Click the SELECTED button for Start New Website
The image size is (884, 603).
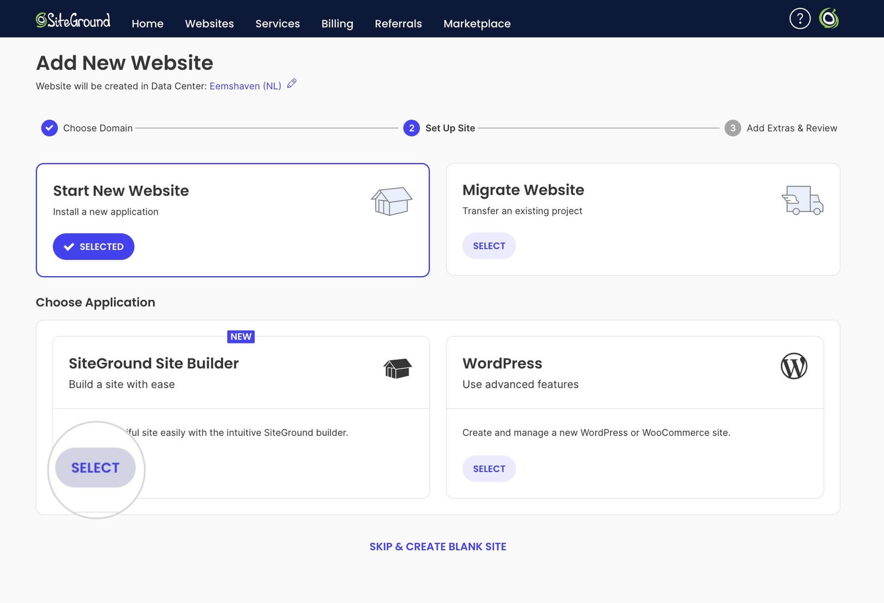(93, 247)
